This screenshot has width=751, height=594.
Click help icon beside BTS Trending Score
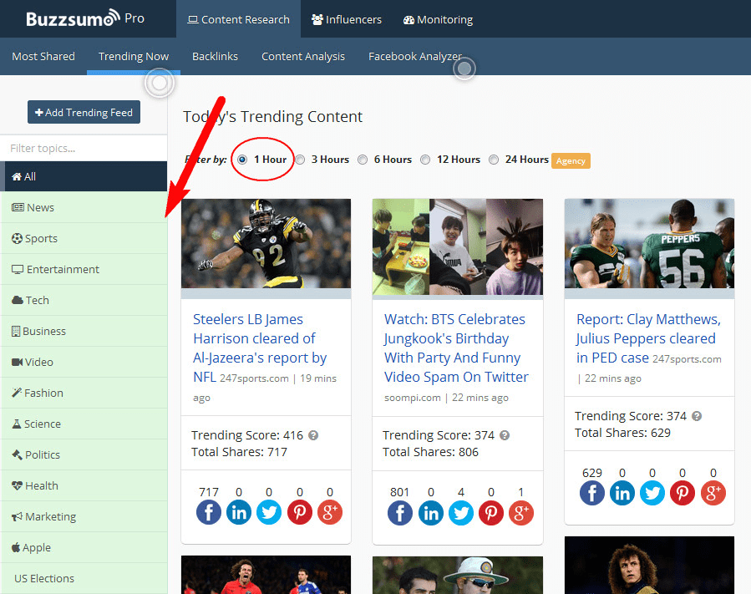coord(505,435)
